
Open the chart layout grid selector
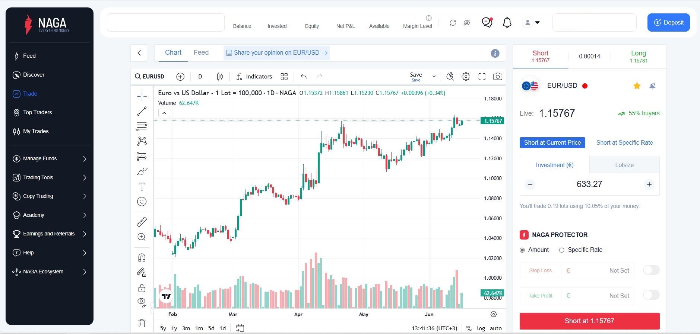pyautogui.click(x=284, y=77)
